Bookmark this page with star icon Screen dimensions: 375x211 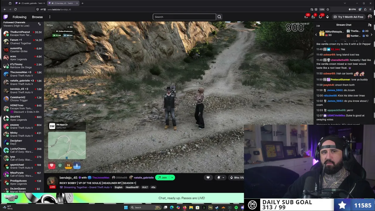[328, 9]
